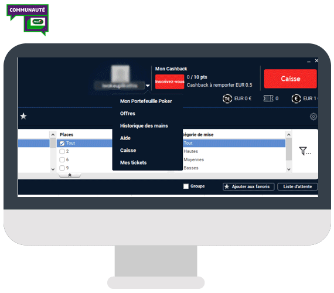The height and width of the screenshot is (293, 334).
Task: Click down arrow of Places list
Action: point(53,169)
